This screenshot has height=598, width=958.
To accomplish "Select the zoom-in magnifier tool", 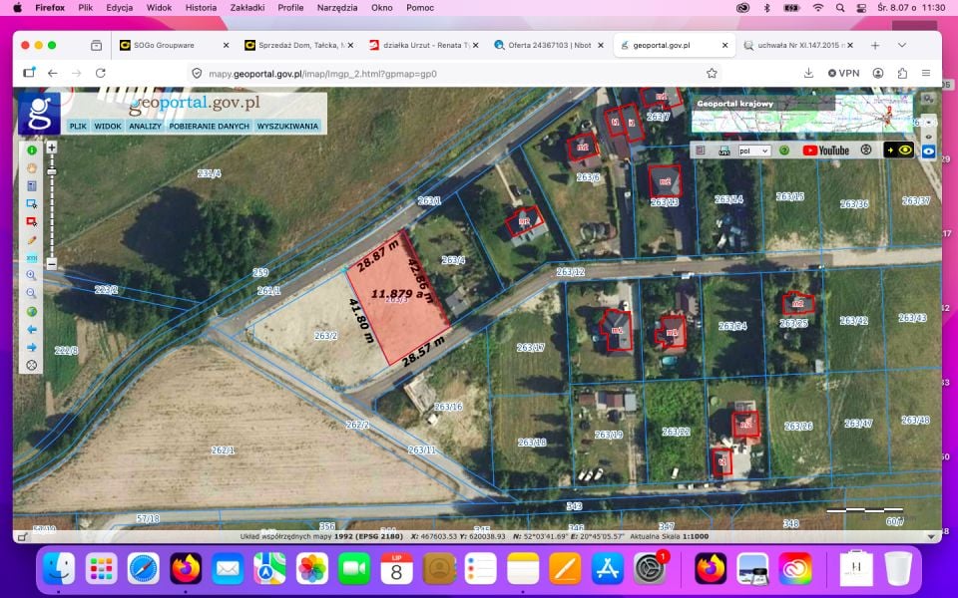I will [32, 275].
